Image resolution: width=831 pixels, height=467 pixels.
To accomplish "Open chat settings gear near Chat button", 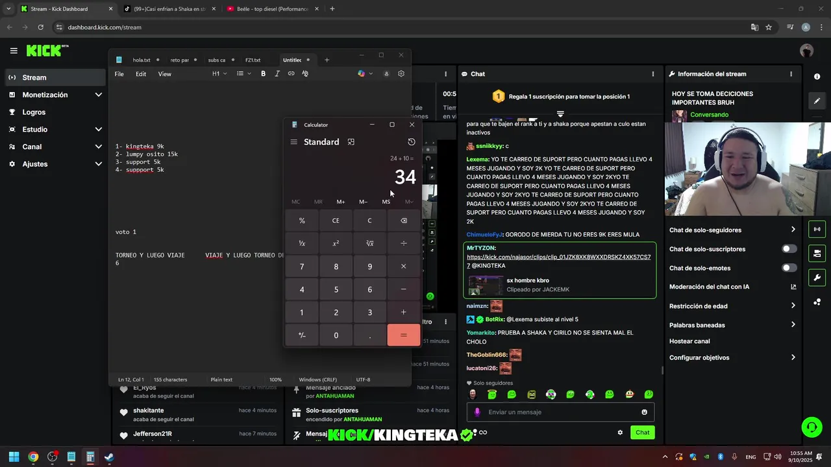I will point(620,433).
